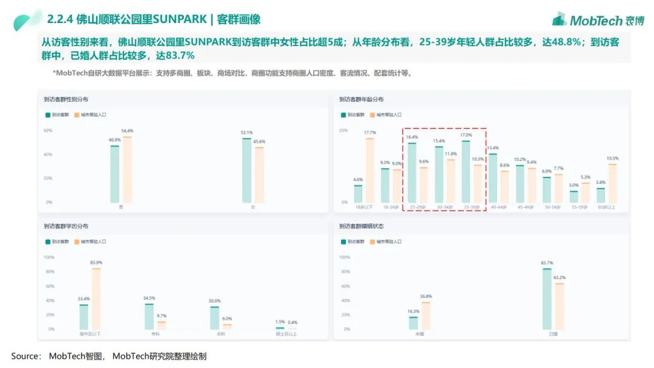Click the 25-29岁 age axis label
Image resolution: width=654 pixels, height=368 pixels.
(x=418, y=207)
